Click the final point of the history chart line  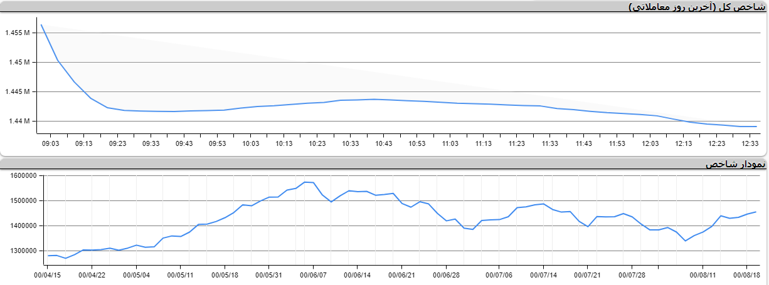(x=756, y=212)
